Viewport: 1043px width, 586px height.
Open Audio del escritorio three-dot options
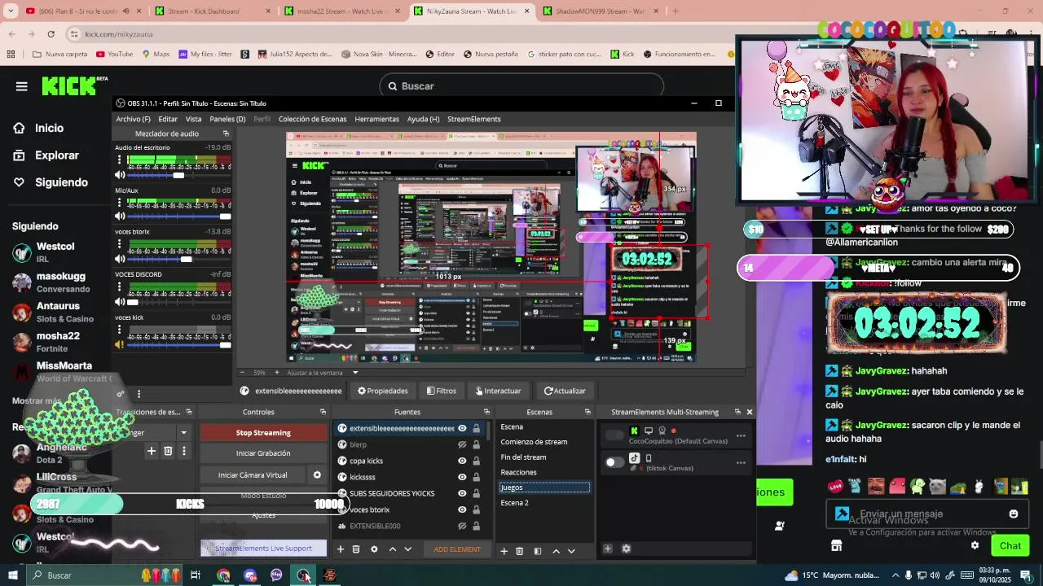point(120,160)
